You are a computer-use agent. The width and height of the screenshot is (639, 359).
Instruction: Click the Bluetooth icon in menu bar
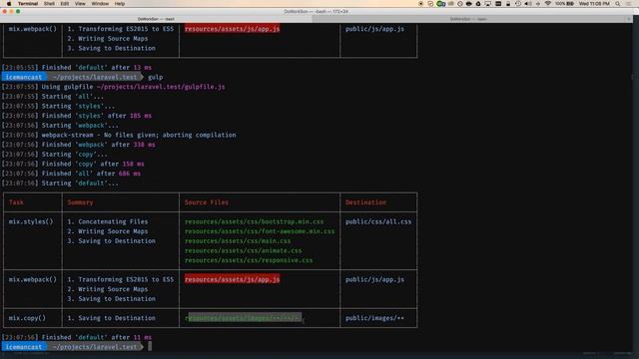coord(537,4)
